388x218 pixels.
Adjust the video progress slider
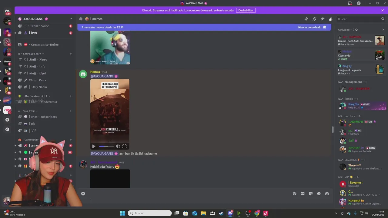106,146
